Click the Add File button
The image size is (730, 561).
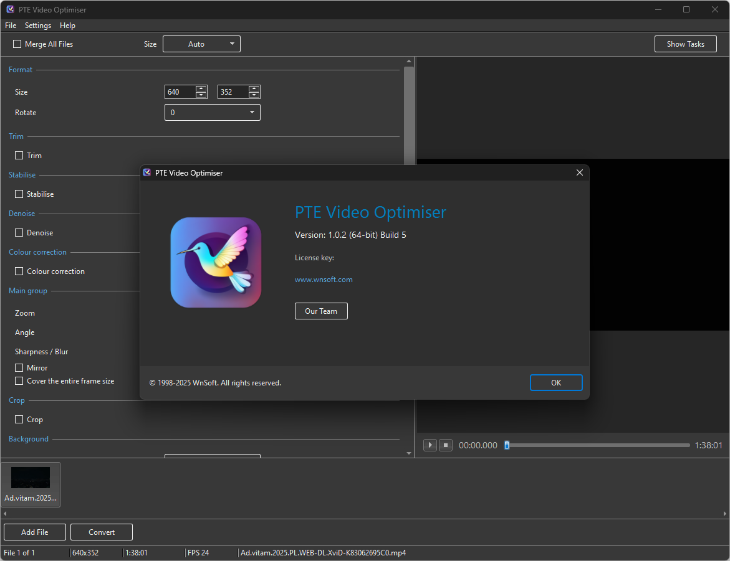[x=35, y=532]
